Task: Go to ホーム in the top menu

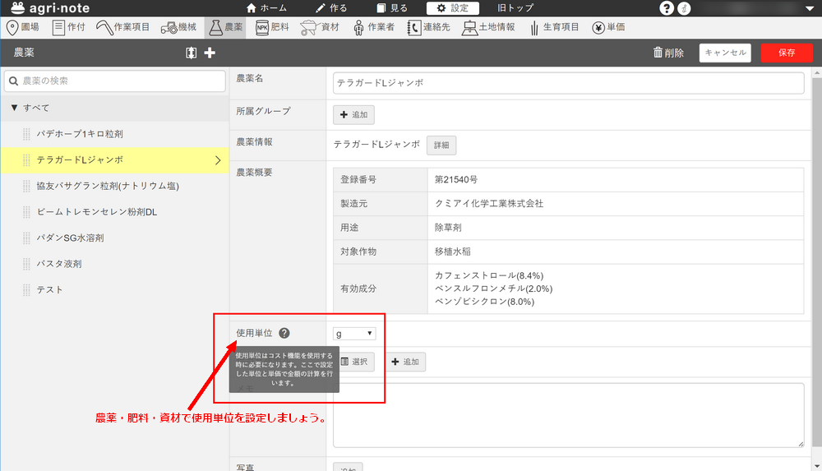Action: coord(266,8)
